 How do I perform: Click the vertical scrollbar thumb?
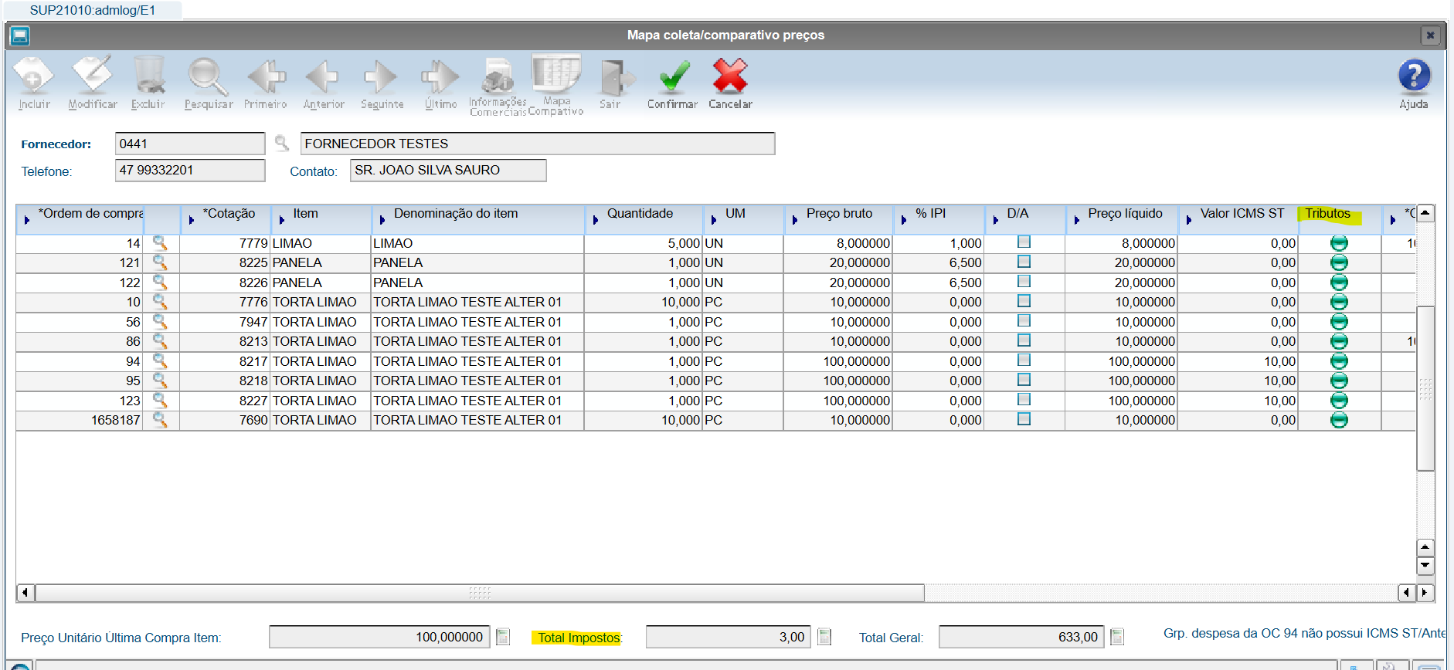coord(1425,388)
